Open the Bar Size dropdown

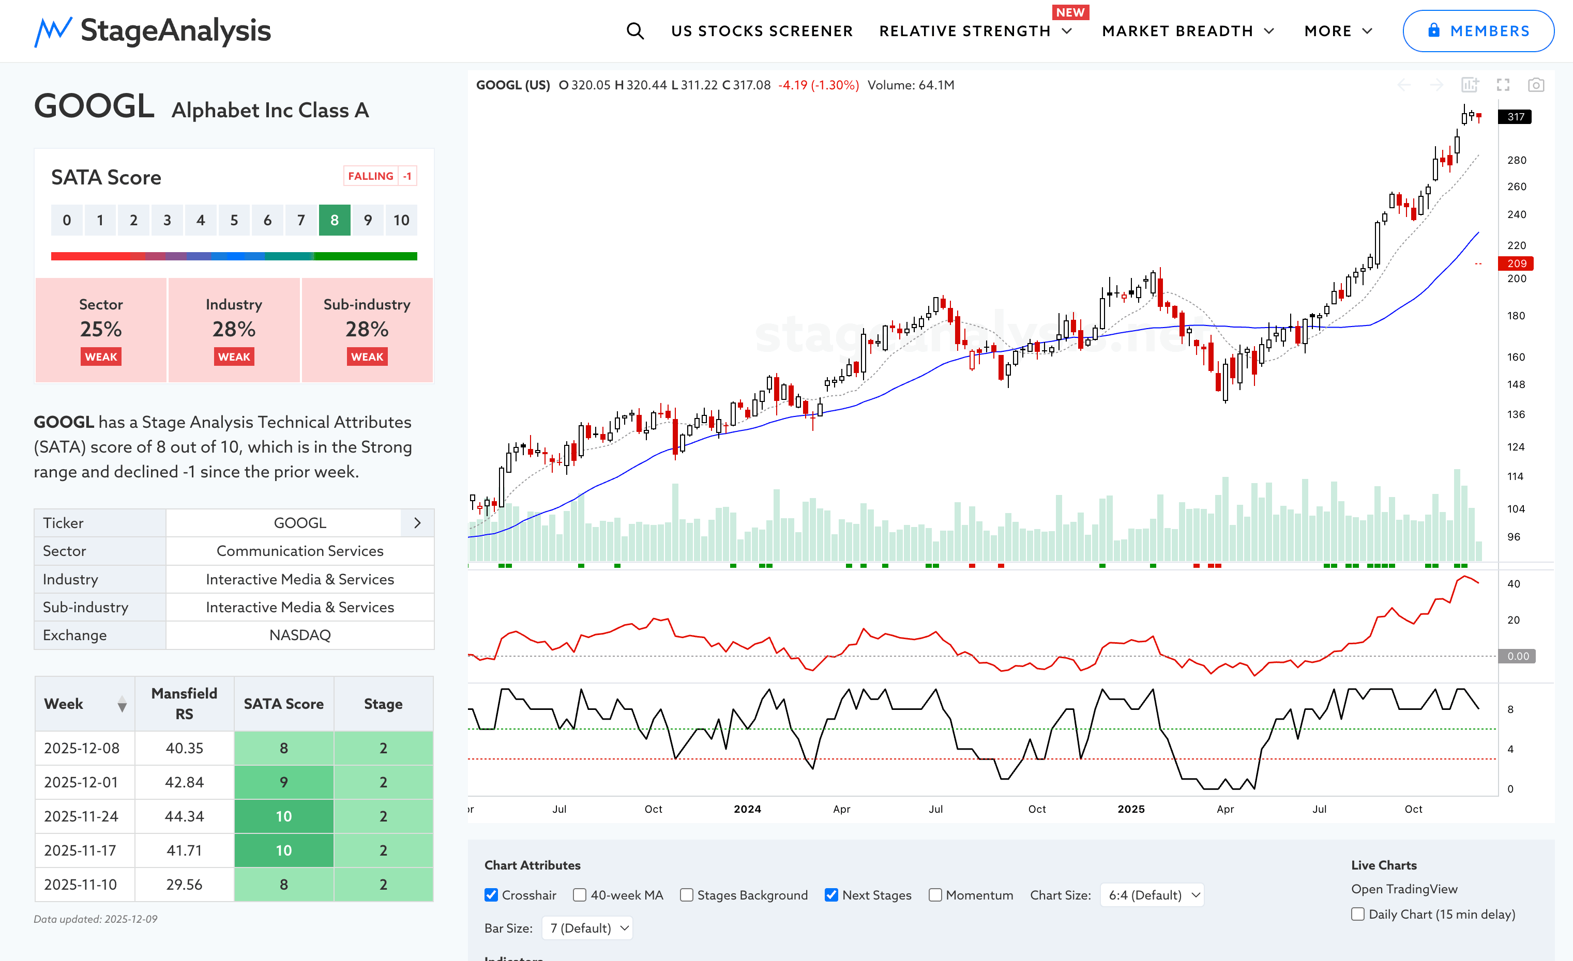pyautogui.click(x=587, y=928)
